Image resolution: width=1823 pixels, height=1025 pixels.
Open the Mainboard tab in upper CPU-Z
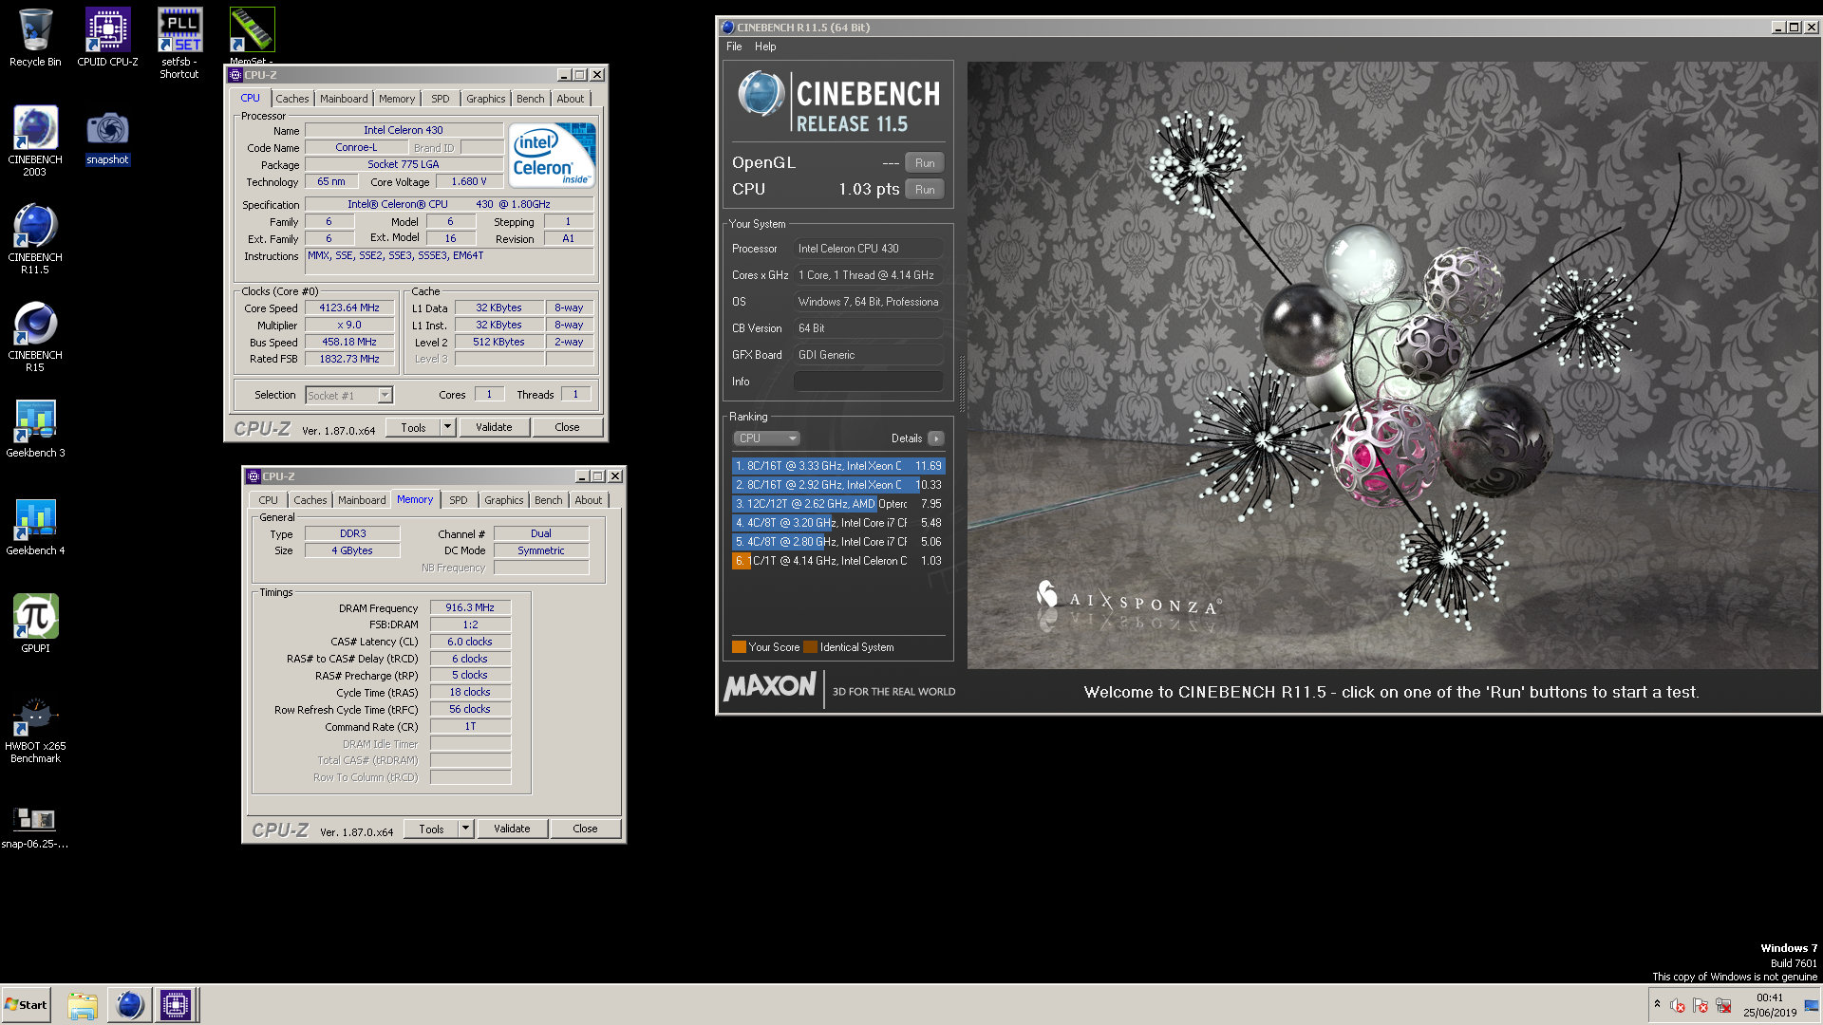(343, 99)
